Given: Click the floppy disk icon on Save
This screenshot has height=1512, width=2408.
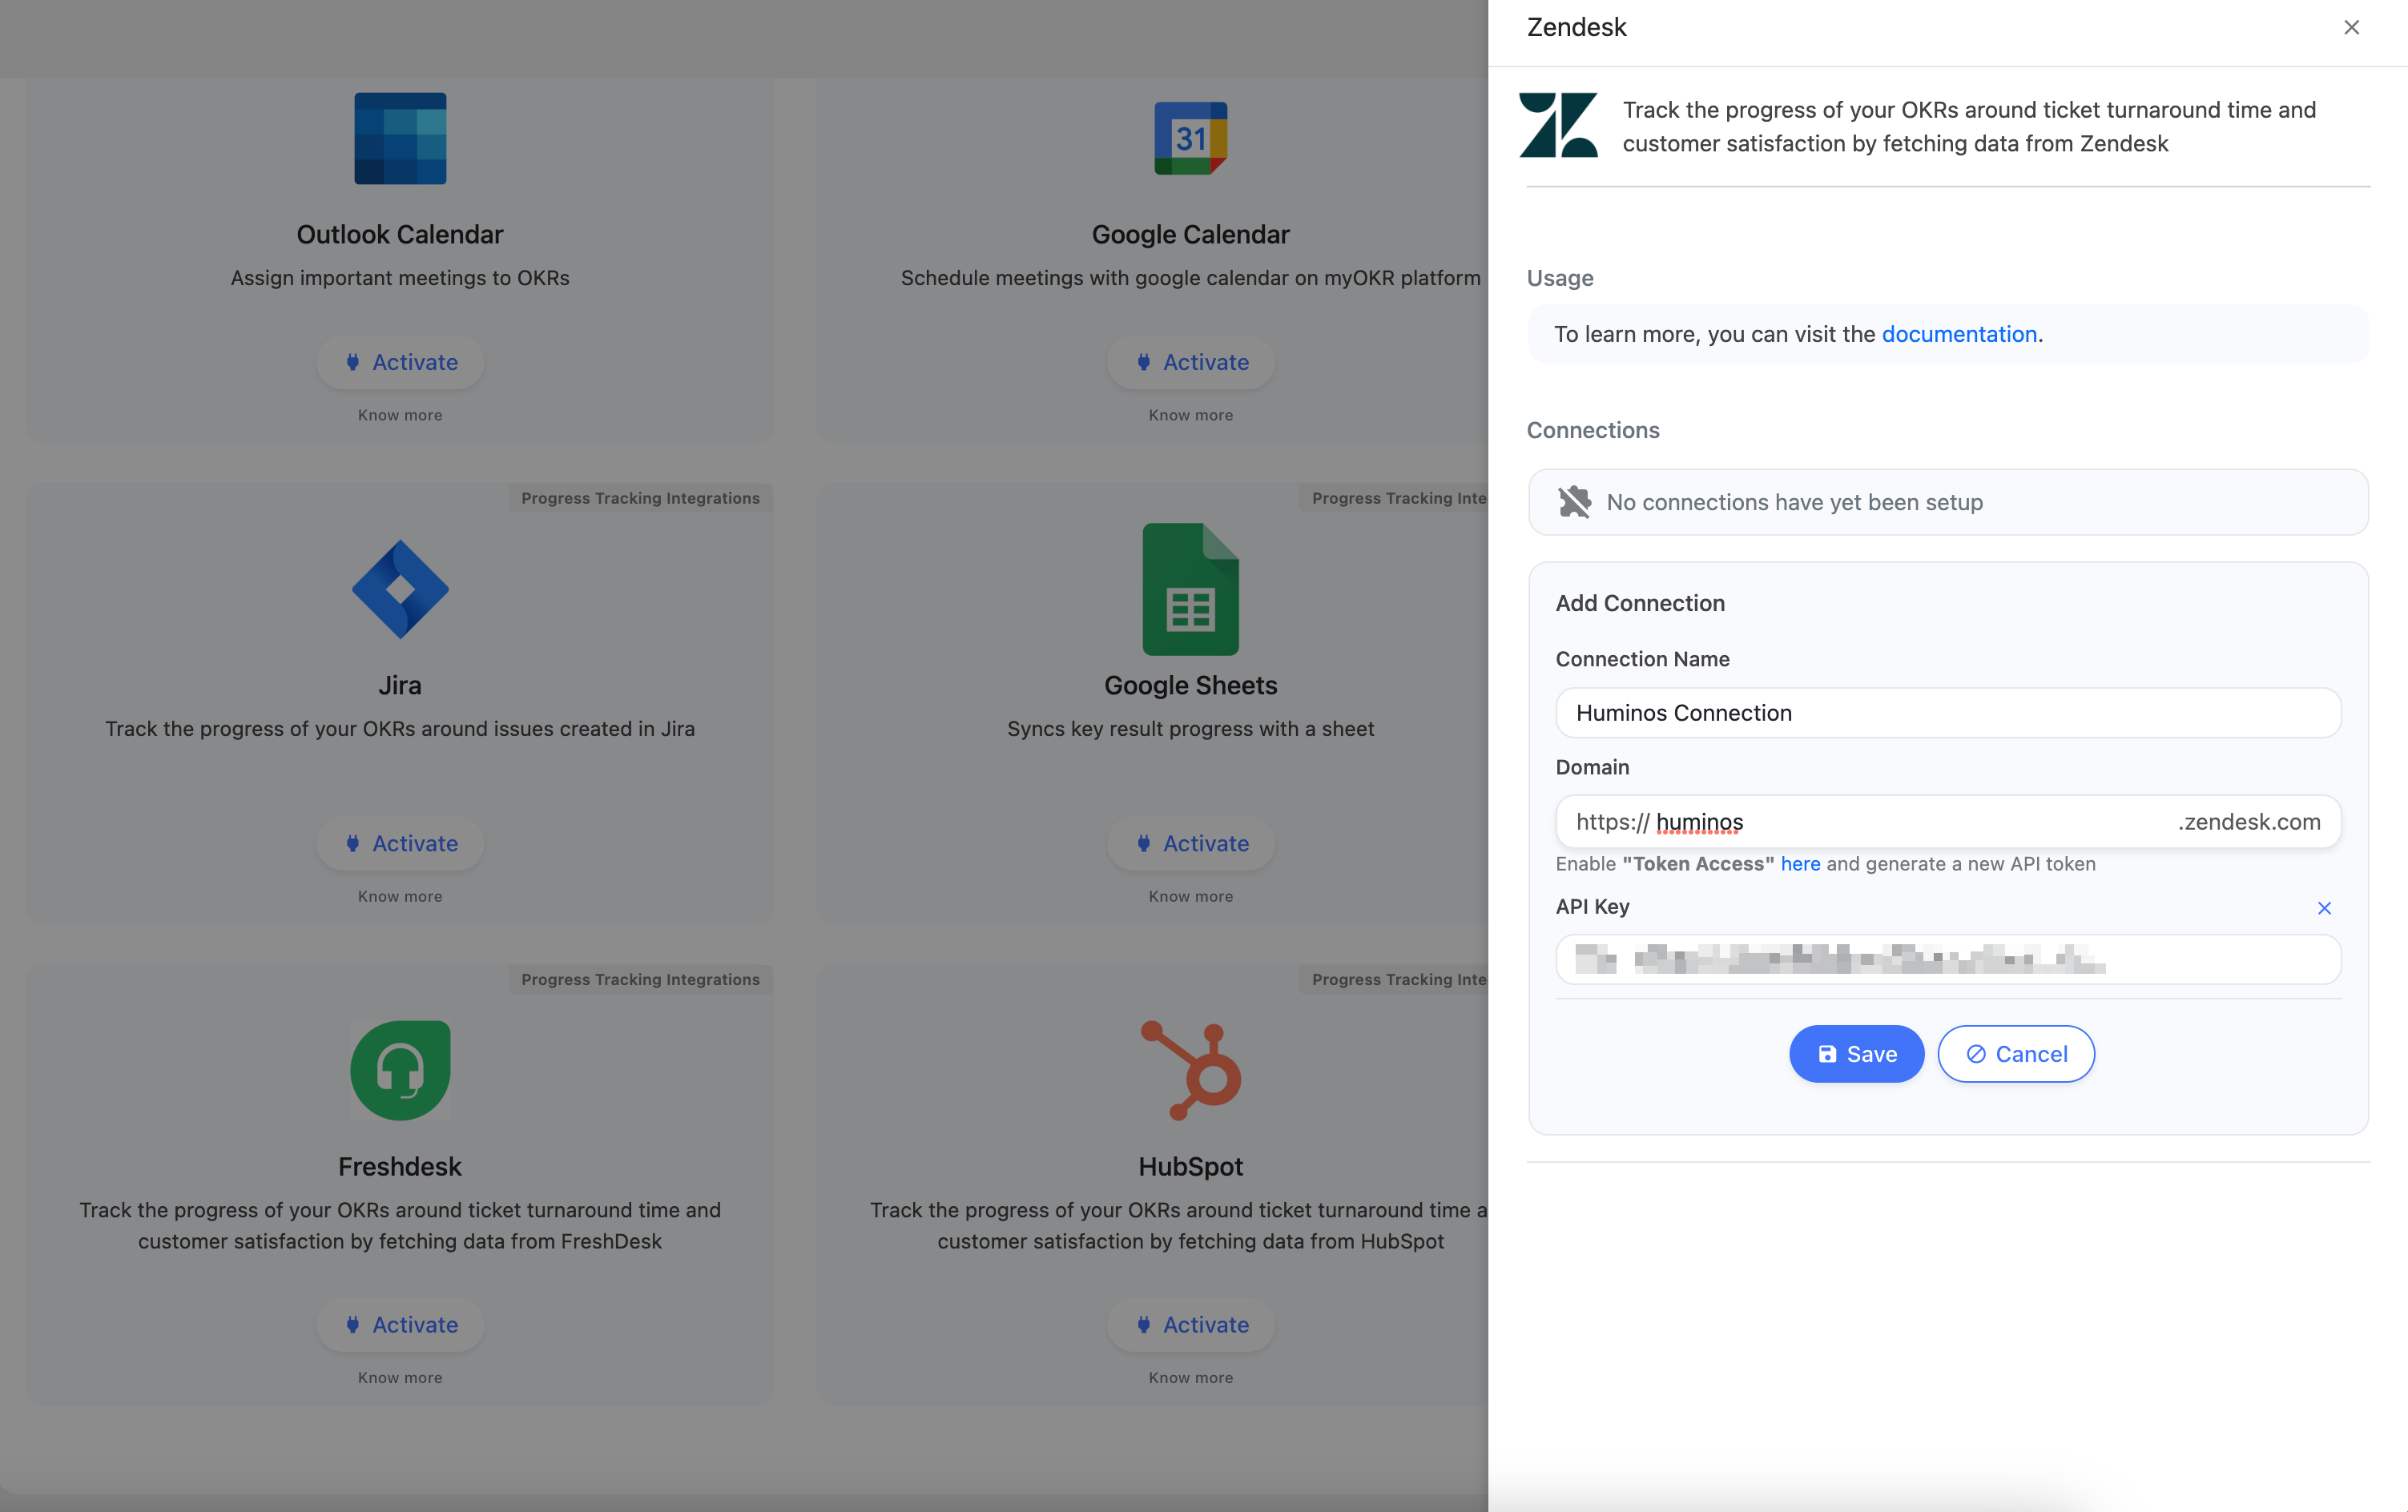Looking at the screenshot, I should [x=1827, y=1054].
